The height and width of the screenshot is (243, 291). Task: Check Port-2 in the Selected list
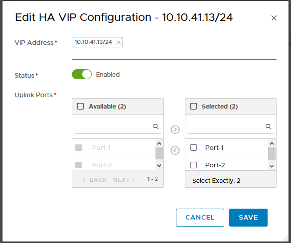coord(193,165)
